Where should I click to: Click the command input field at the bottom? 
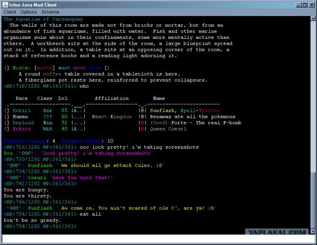158,239
